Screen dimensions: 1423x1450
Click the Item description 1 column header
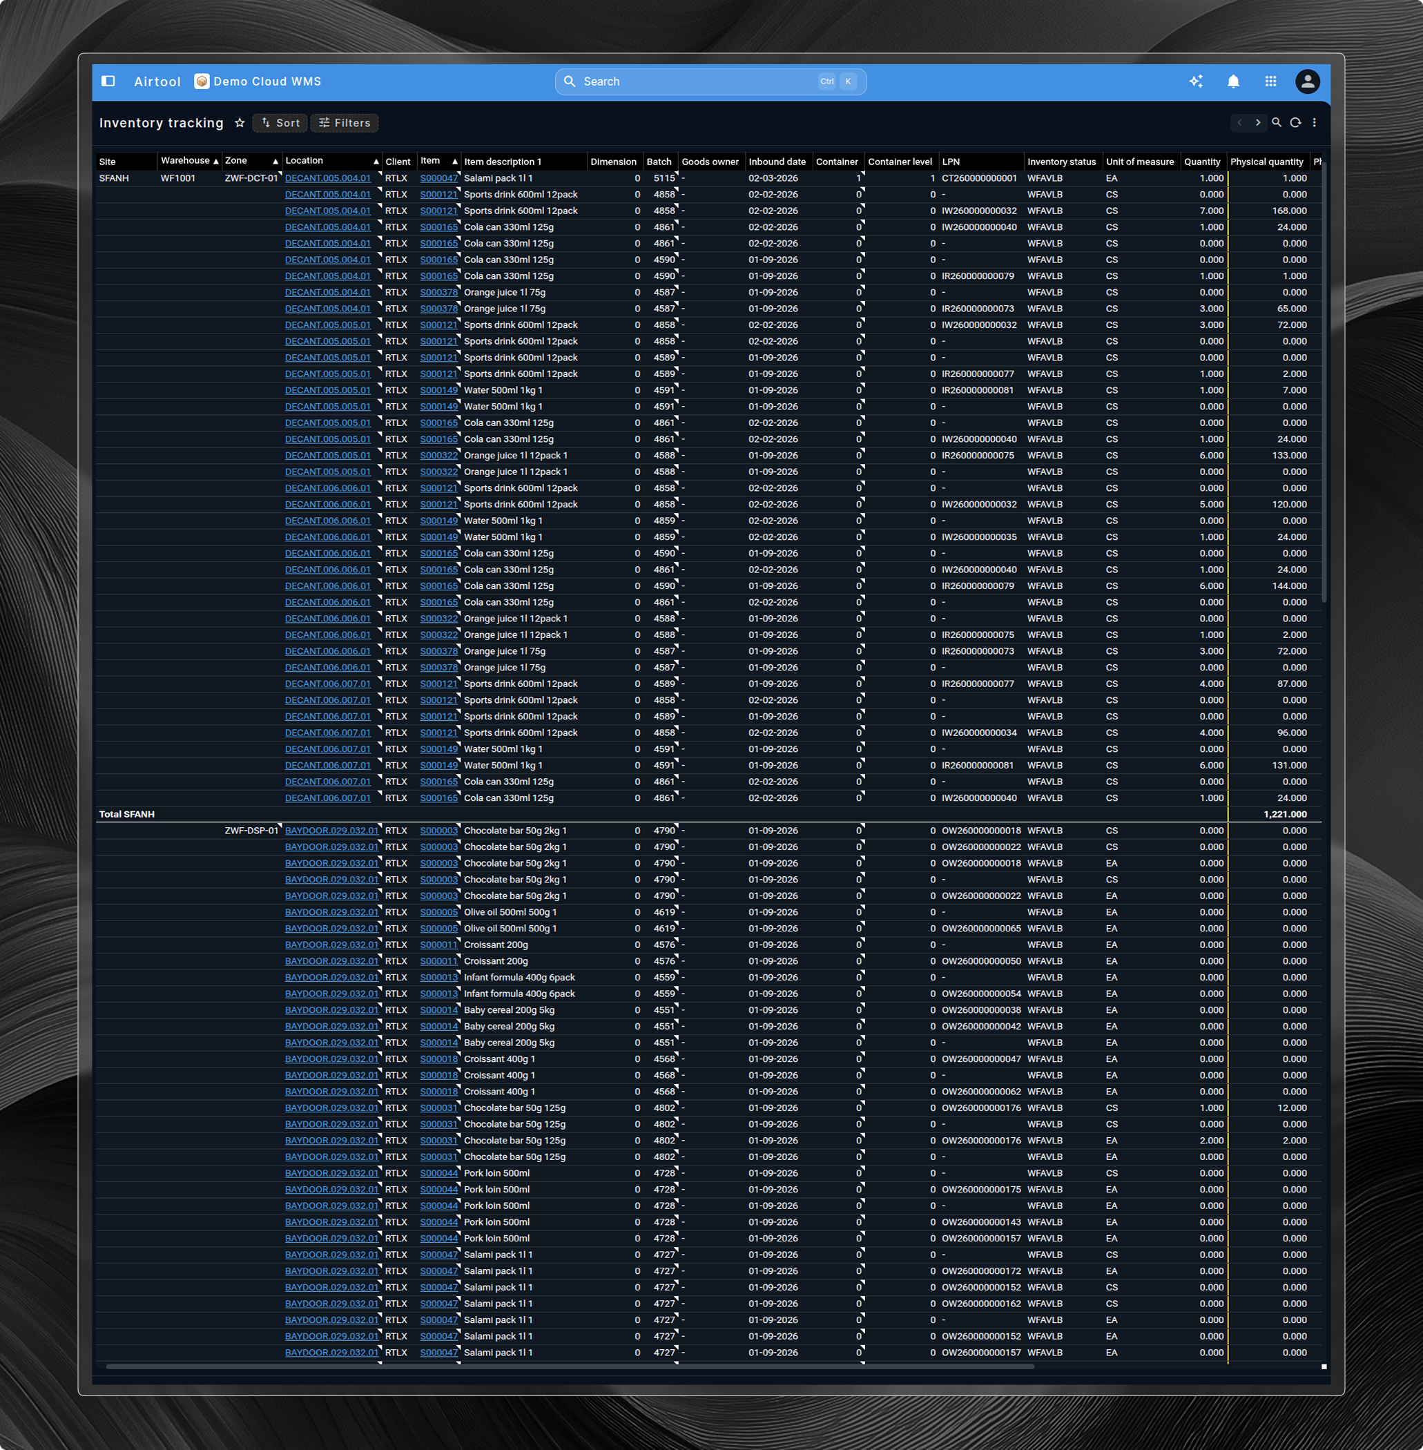point(502,162)
